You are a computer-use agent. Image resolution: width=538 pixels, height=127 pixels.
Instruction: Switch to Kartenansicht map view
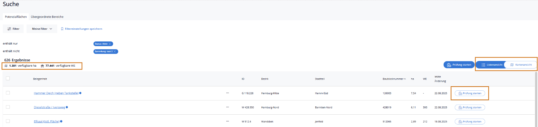tap(521, 65)
